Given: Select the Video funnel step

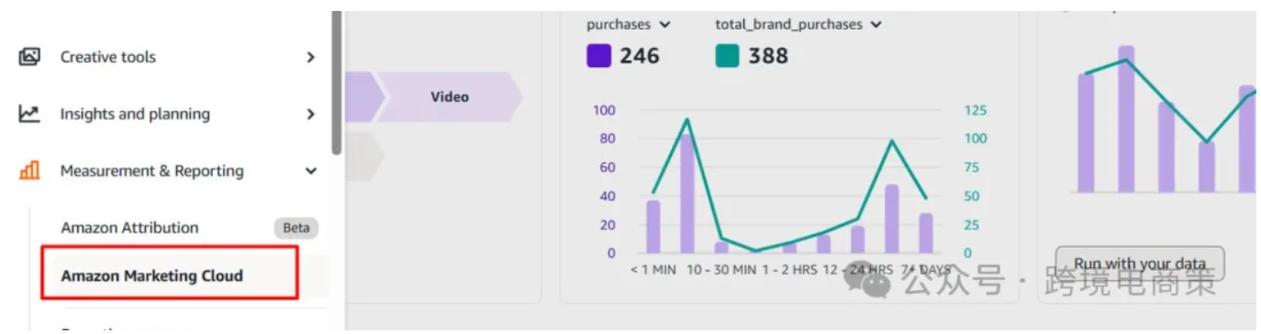Looking at the screenshot, I should click(x=450, y=96).
